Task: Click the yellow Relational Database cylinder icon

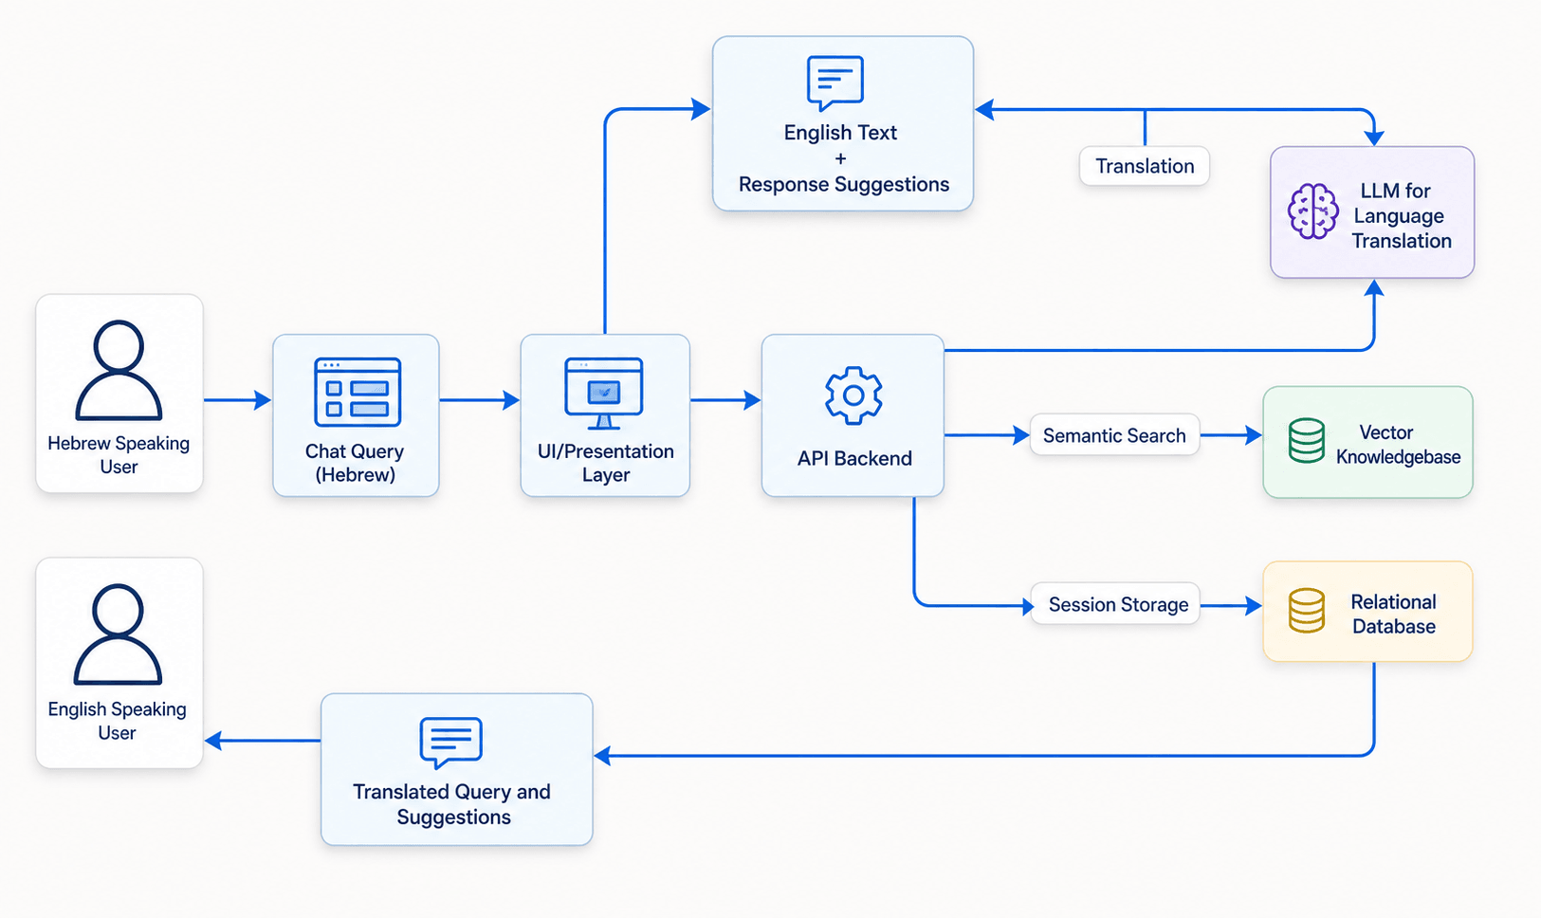Action: [1307, 611]
